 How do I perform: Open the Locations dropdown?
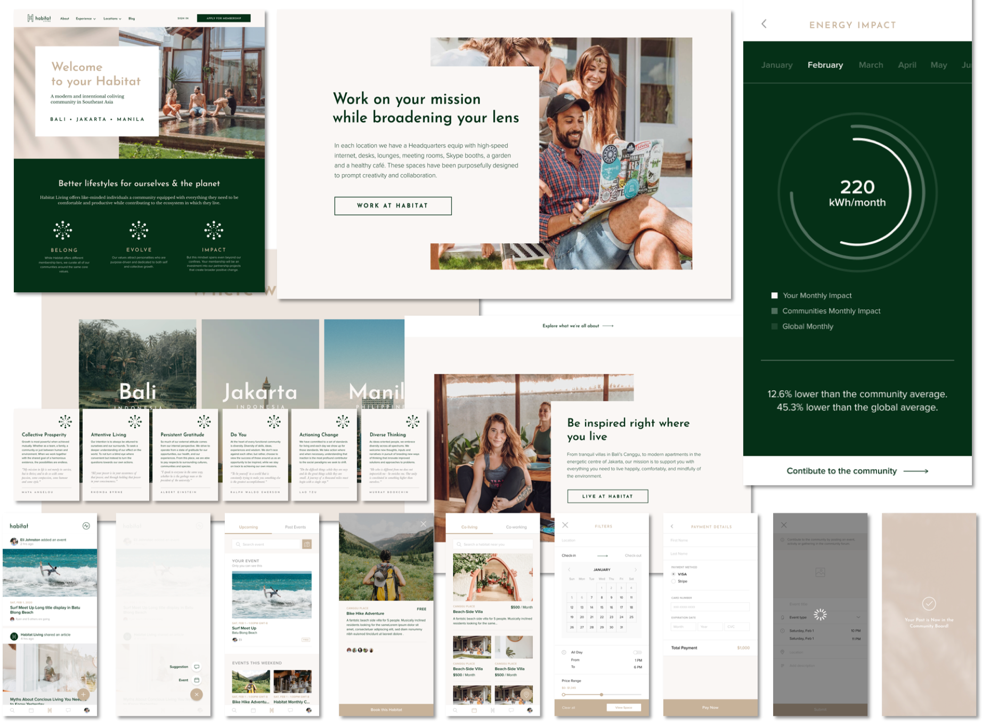point(112,19)
